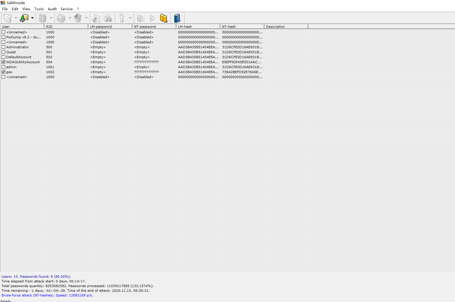455x302 pixels.
Task: Select NT-hash 739A2BEFD92E78A6E... cell
Action: [x=242, y=72]
